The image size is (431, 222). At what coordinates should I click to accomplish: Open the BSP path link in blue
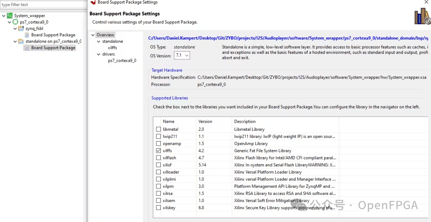coord(288,38)
